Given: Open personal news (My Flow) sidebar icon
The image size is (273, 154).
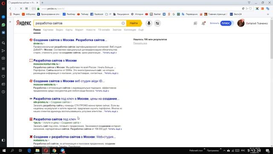Looking at the screenshot, I should (3, 50).
